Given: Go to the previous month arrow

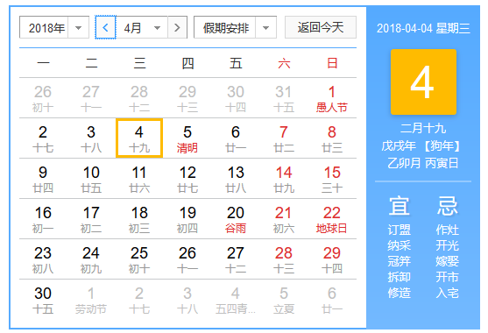Looking at the screenshot, I should point(105,28).
